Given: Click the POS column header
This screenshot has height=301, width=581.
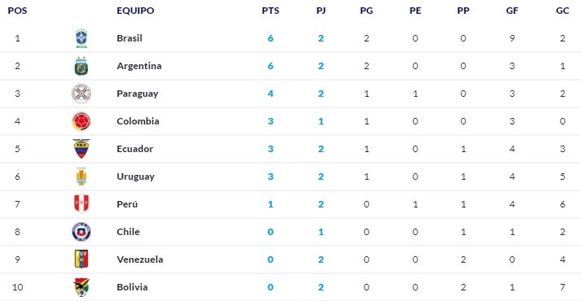Looking at the screenshot, I should pos(17,11).
